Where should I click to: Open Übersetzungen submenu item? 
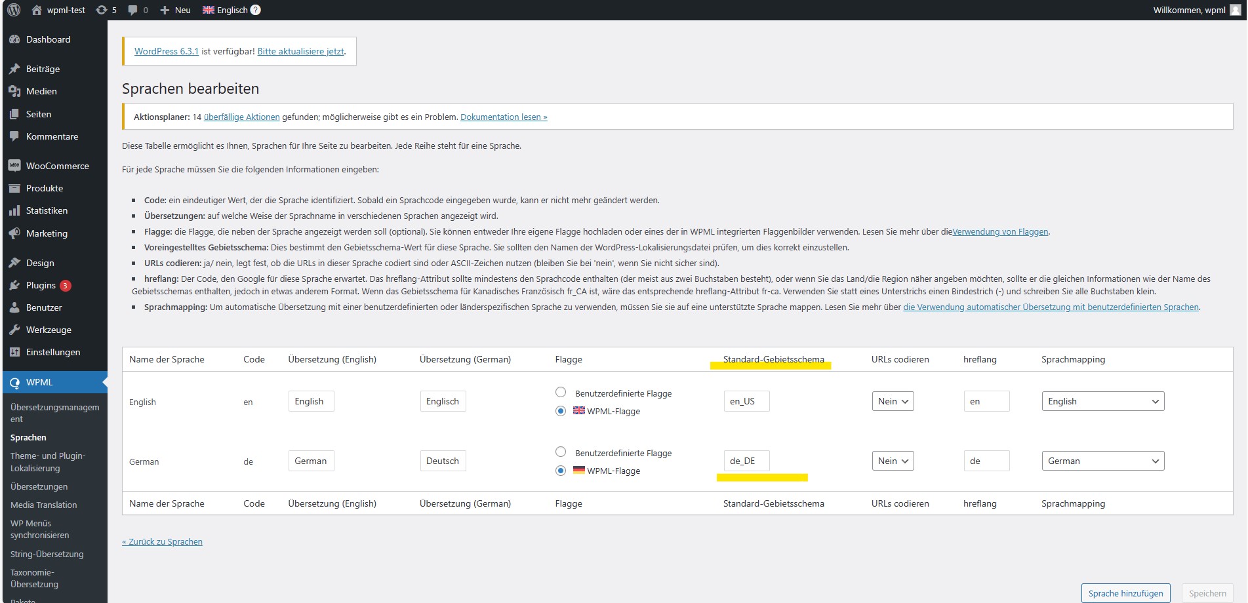(39, 486)
